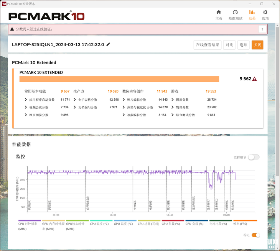Click the orange PCMARK 10 EXTENDED score bar
Image resolution: width=280 pixels, height=251 pixels.
(119, 79)
